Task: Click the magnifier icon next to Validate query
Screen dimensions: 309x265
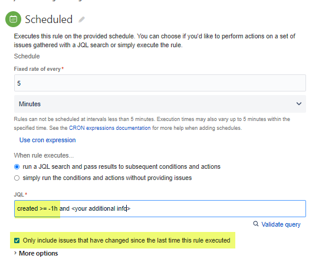Action: coord(255,224)
